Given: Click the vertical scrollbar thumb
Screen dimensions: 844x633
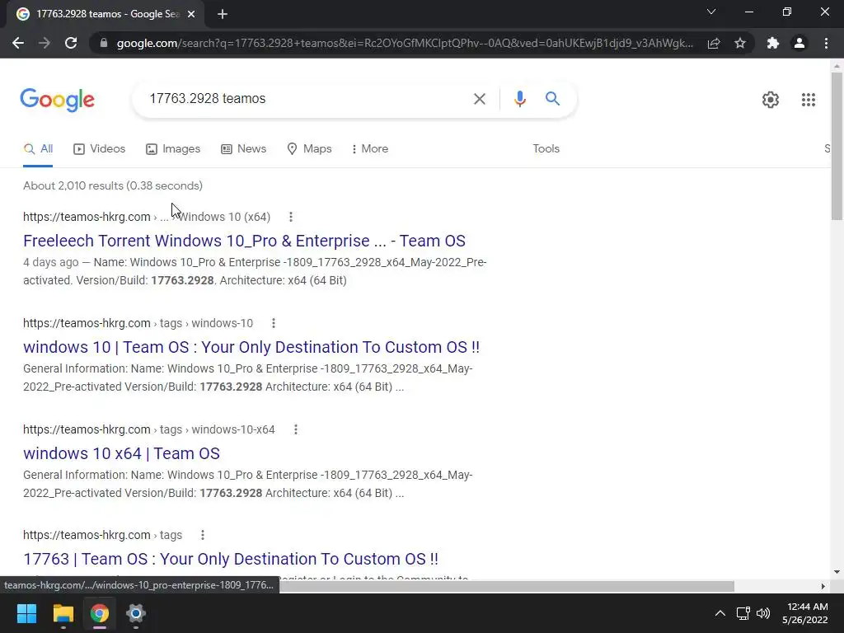Looking at the screenshot, I should pyautogui.click(x=837, y=145).
